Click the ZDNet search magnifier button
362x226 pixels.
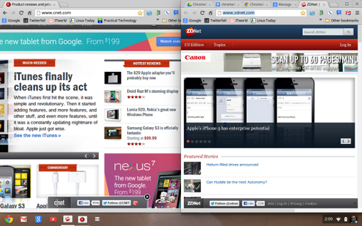click(348, 32)
